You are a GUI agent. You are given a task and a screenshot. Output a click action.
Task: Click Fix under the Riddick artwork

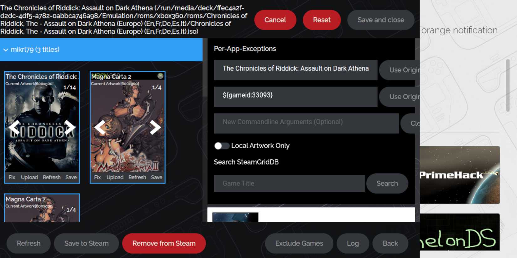coord(12,177)
